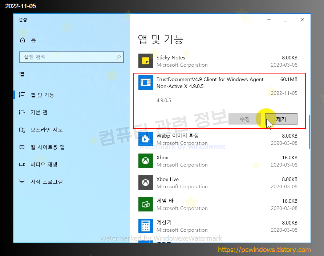The width and height of the screenshot is (324, 256).
Task: Click the 60.1MB size value
Action: [x=289, y=79]
